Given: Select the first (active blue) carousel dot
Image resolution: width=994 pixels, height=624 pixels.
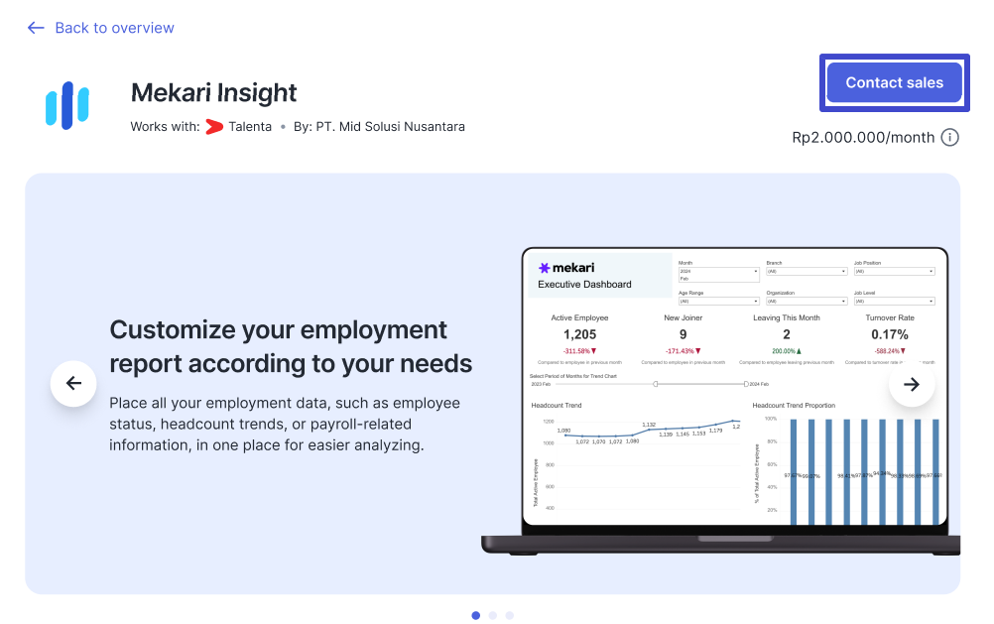Looking at the screenshot, I should [476, 615].
